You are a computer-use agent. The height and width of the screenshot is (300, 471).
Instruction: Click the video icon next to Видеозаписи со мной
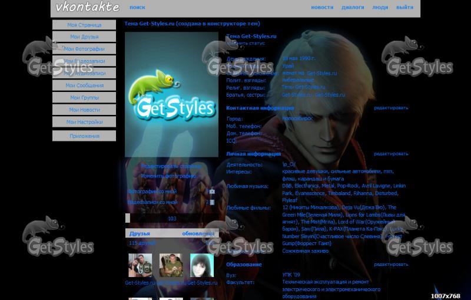(212, 202)
